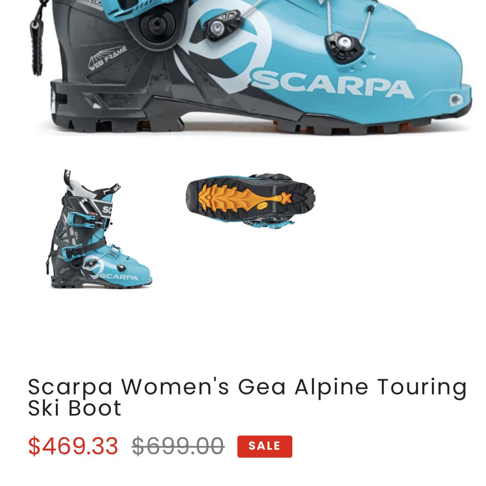Click the Web Frame logo on boot heel

click(x=107, y=57)
